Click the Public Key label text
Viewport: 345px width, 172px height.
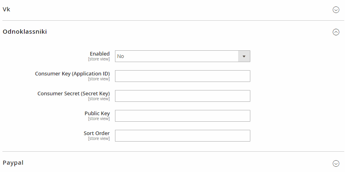pos(97,113)
